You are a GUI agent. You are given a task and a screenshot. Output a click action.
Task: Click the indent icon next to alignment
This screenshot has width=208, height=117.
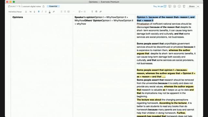pyautogui.click(x=84, y=12)
